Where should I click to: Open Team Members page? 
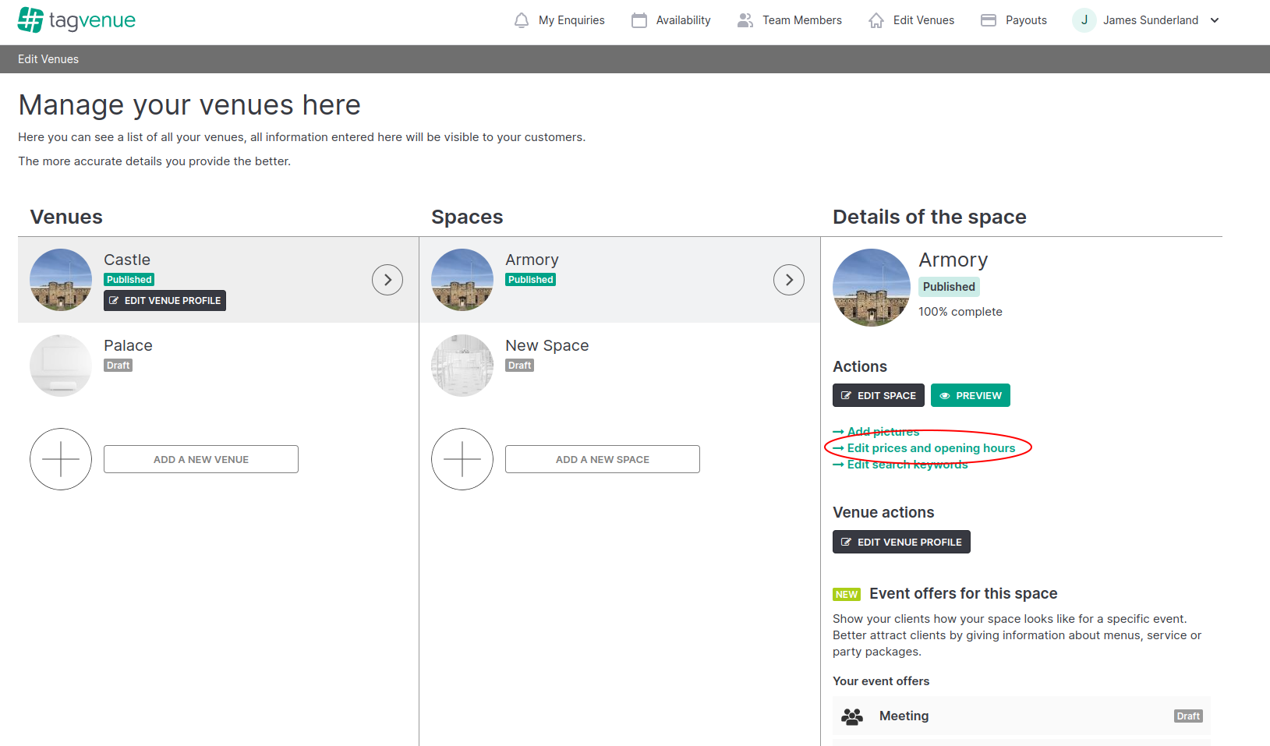coord(802,20)
